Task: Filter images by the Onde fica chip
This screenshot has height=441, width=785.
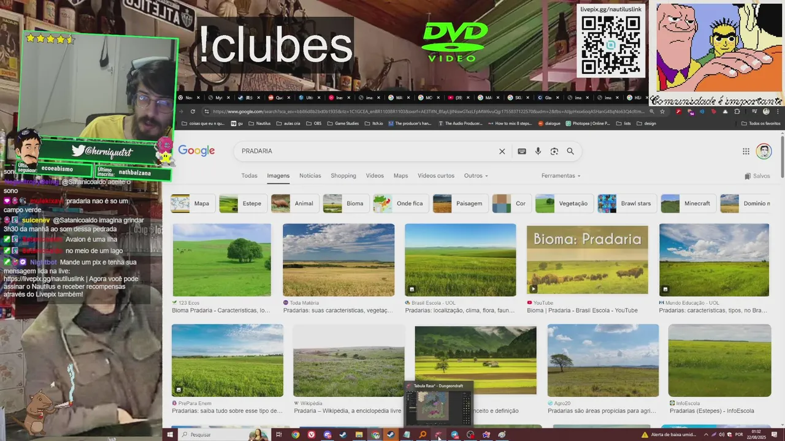Action: pyautogui.click(x=400, y=203)
